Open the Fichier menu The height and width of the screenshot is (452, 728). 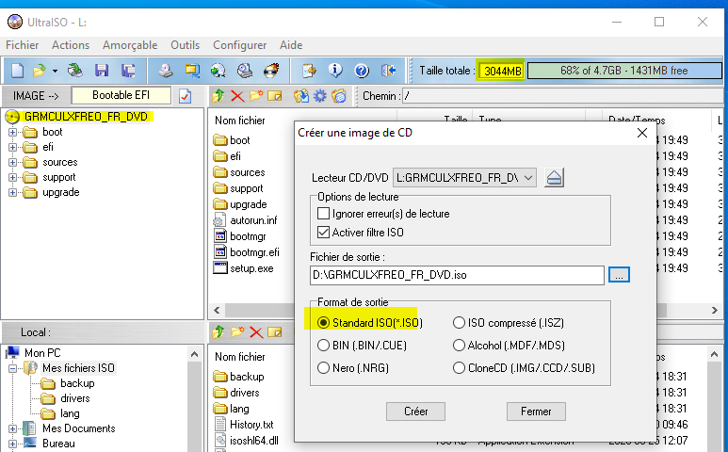click(x=22, y=45)
